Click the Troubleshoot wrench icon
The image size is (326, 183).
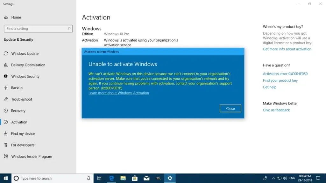tap(6, 99)
